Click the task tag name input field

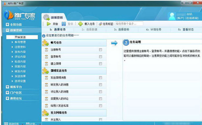[x=129, y=24]
